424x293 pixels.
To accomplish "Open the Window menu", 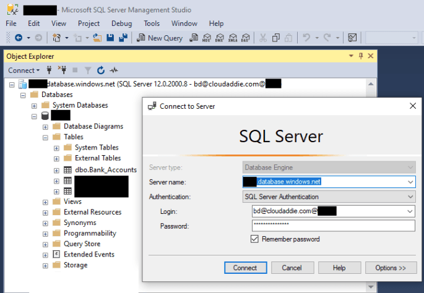I will tap(184, 23).
